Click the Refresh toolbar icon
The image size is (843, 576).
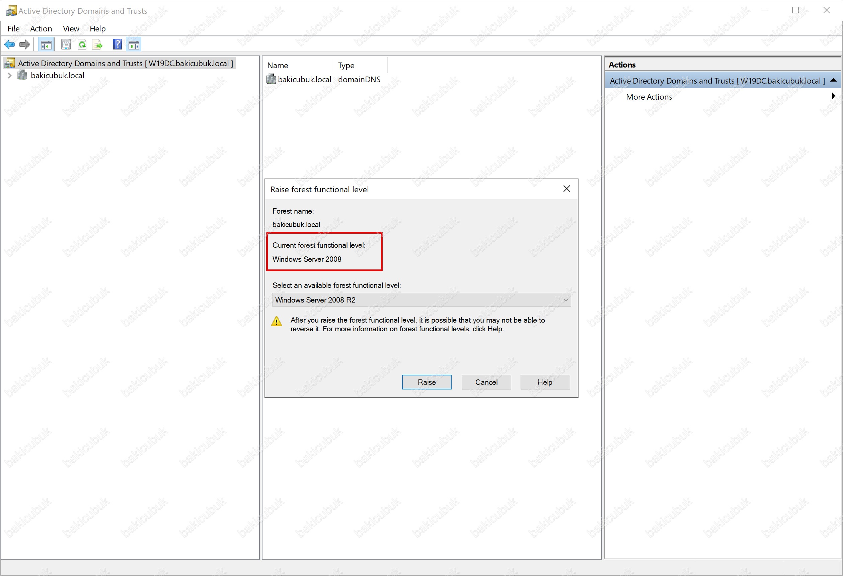point(82,44)
